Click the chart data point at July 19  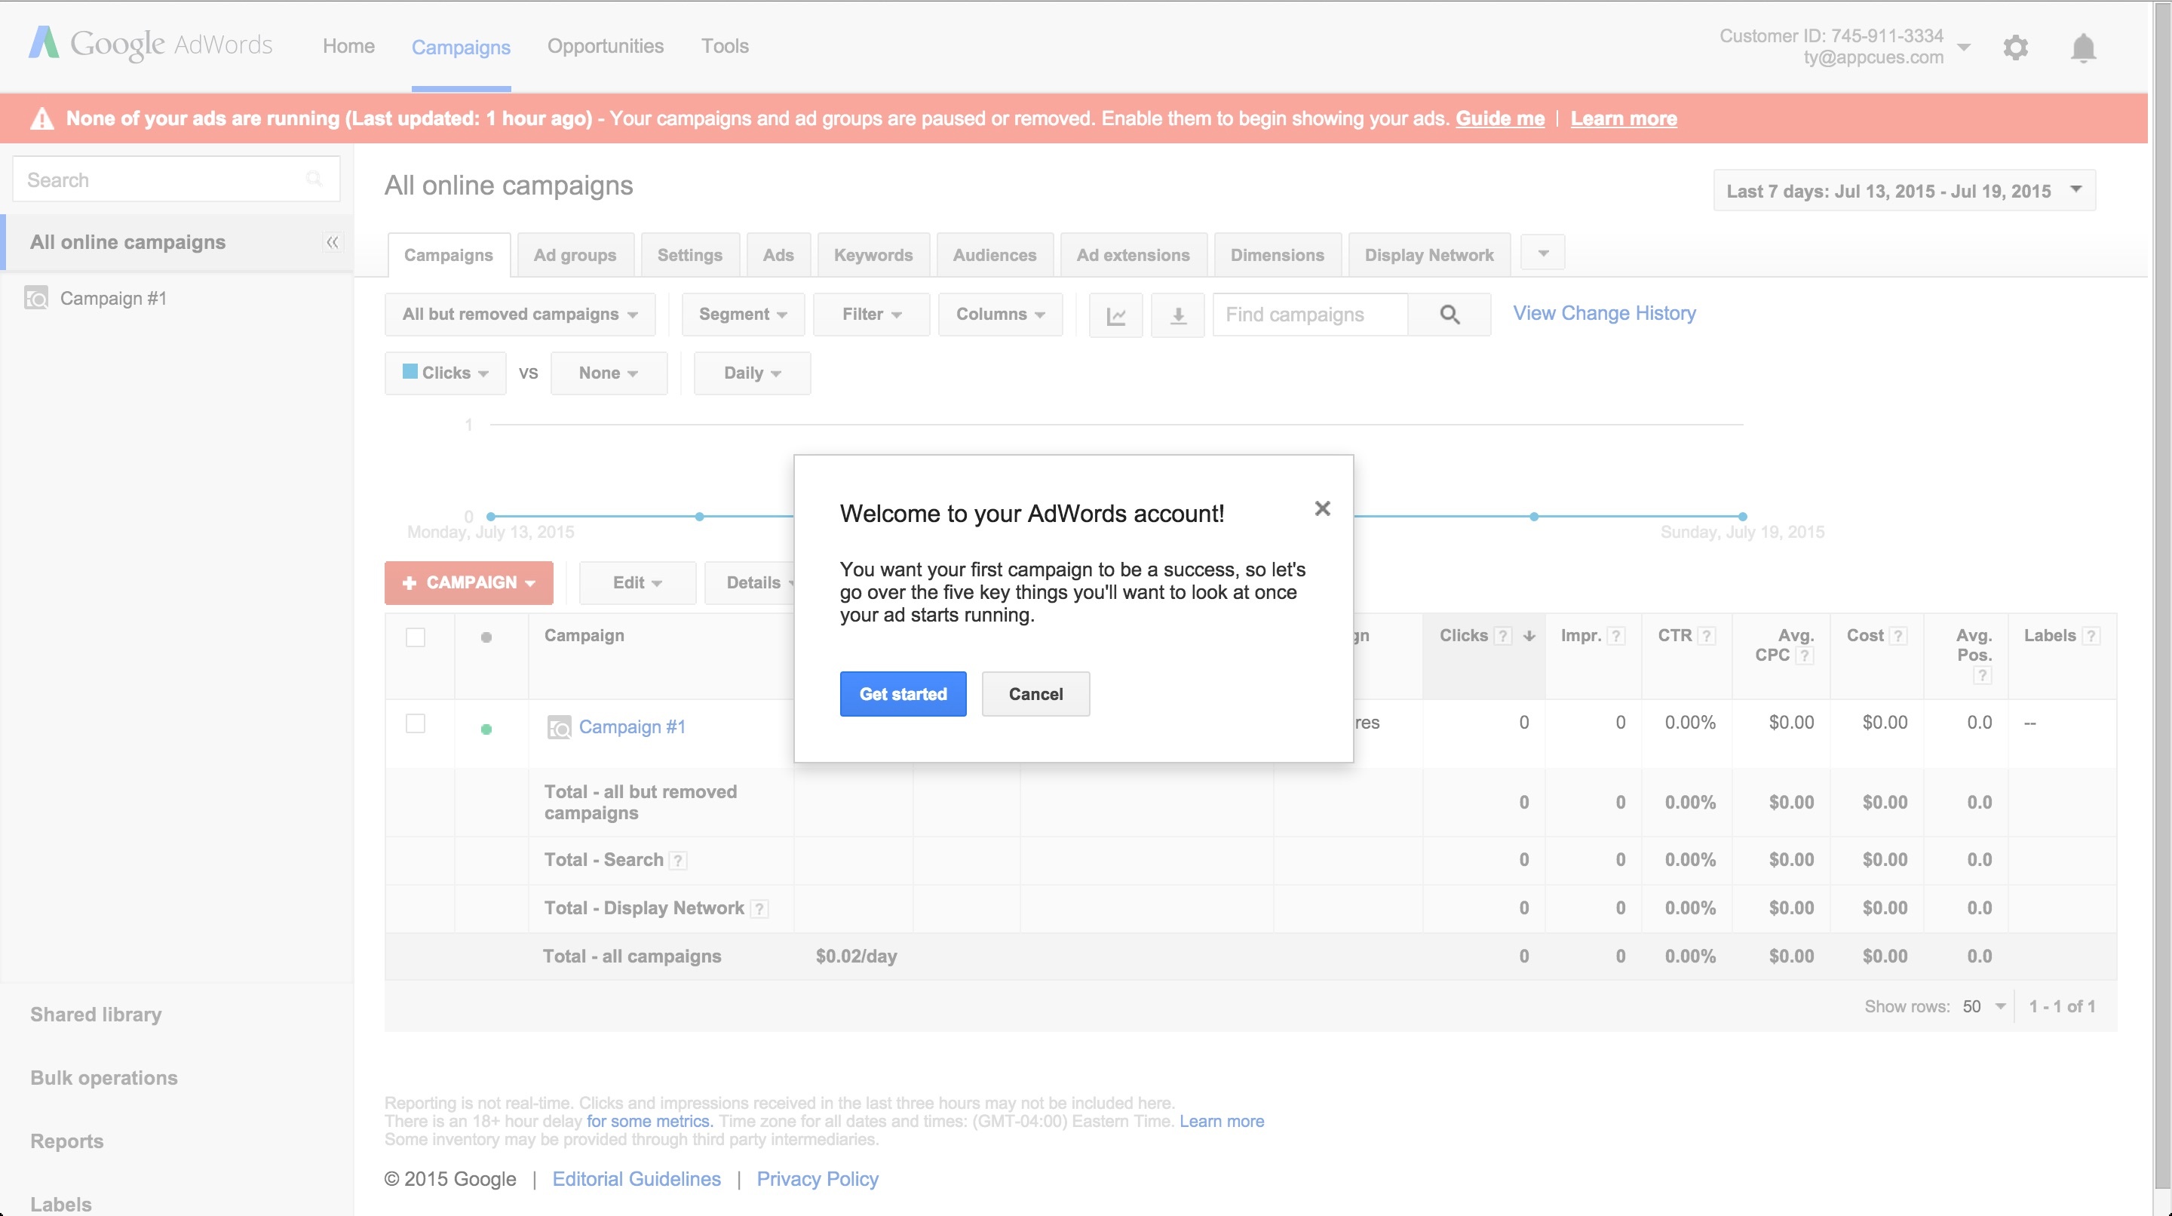pyautogui.click(x=1743, y=516)
